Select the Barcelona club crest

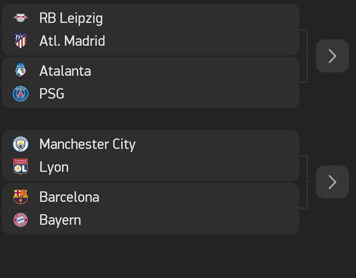click(x=21, y=197)
